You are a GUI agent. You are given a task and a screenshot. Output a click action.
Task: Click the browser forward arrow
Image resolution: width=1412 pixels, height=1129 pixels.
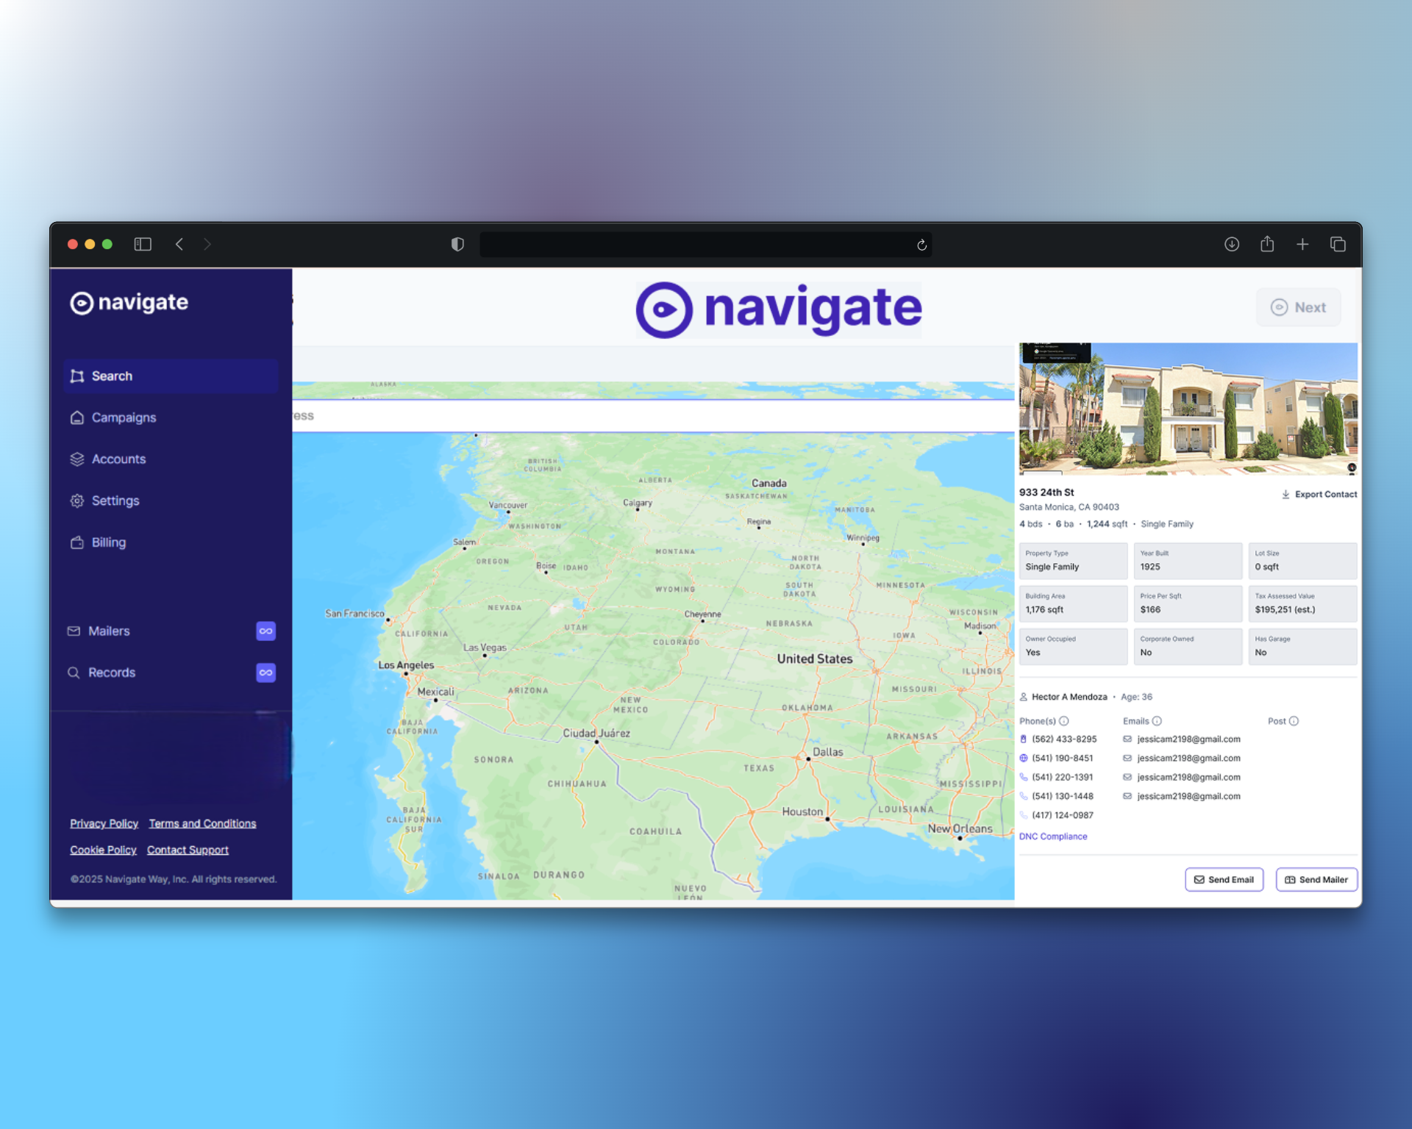[x=207, y=244]
